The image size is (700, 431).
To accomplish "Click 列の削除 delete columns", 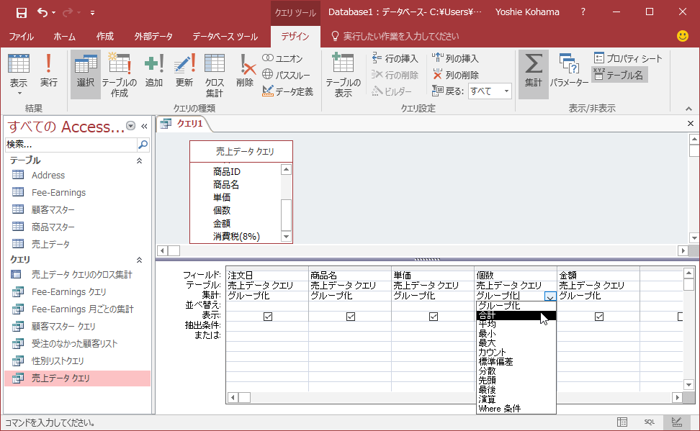I will 455,75.
